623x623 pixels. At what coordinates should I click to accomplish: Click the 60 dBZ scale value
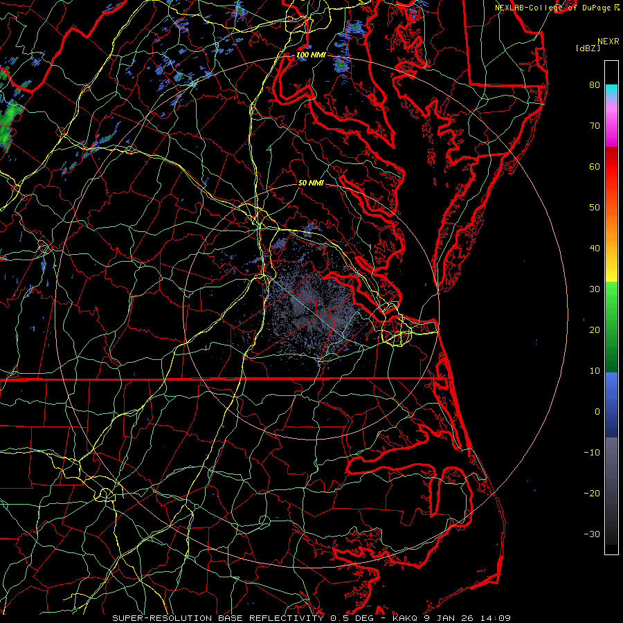point(595,167)
